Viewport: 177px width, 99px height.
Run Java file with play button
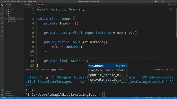coord(169,4)
